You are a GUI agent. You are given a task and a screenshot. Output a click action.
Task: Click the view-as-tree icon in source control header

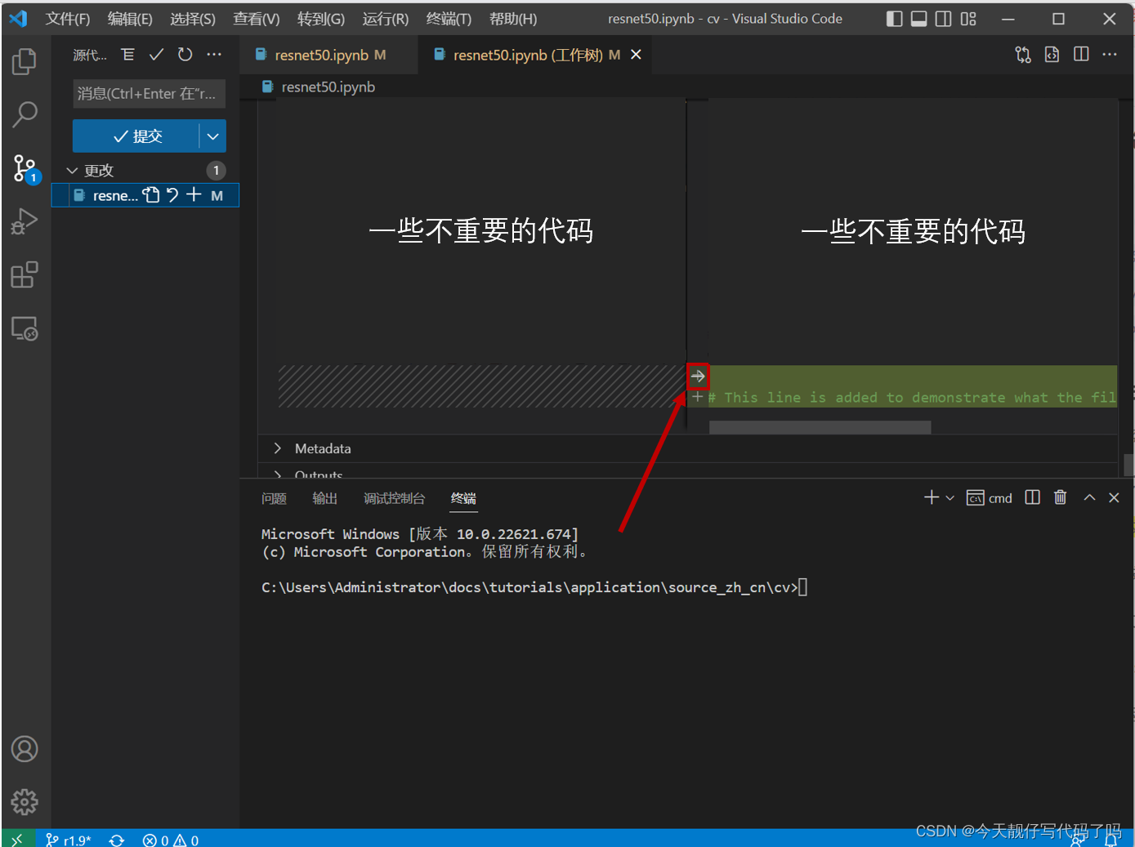tap(127, 55)
